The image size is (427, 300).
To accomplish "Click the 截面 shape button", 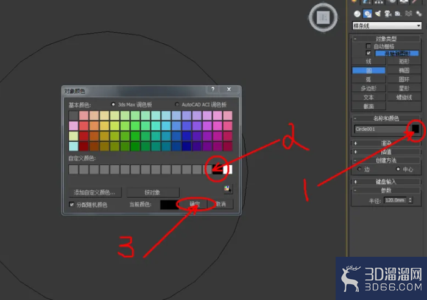I will (x=369, y=106).
